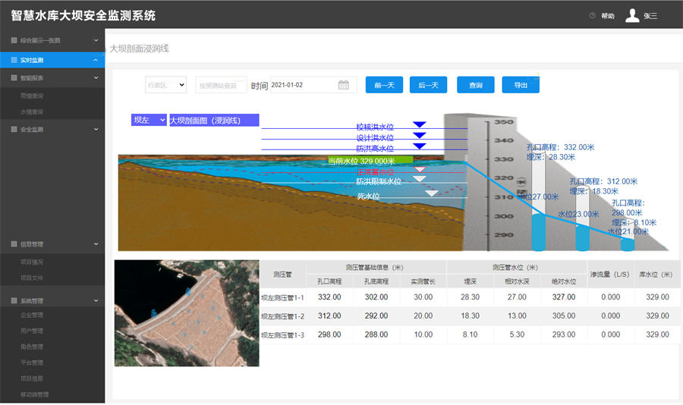The width and height of the screenshot is (683, 405).
Task: Click the dam satellite image thumbnail
Action: [186, 313]
